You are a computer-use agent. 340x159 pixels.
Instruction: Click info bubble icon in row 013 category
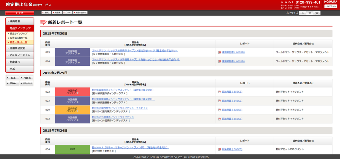coord(79,54)
